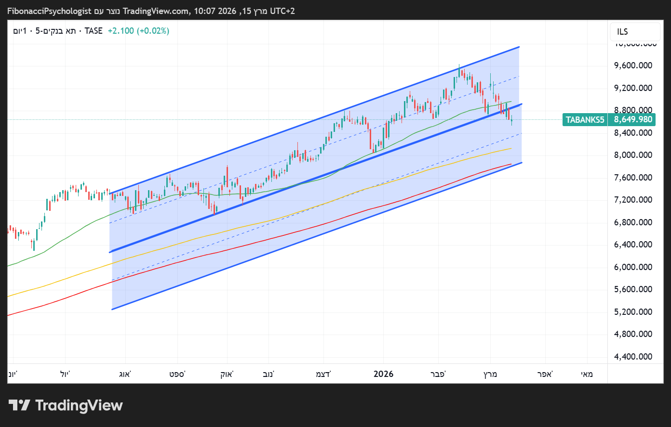Click the TASE exchange label
The width and height of the screenshot is (671, 427).
[x=94, y=31]
